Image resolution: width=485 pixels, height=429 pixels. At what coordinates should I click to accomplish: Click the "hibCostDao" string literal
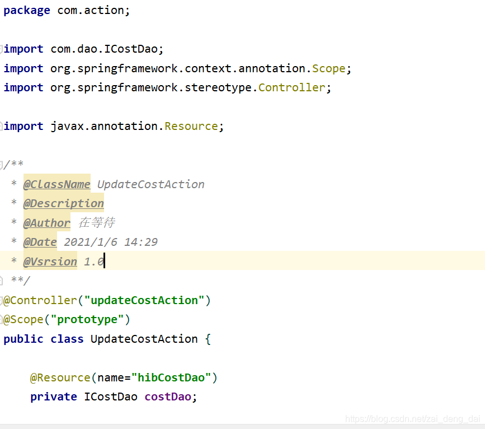[171, 377]
